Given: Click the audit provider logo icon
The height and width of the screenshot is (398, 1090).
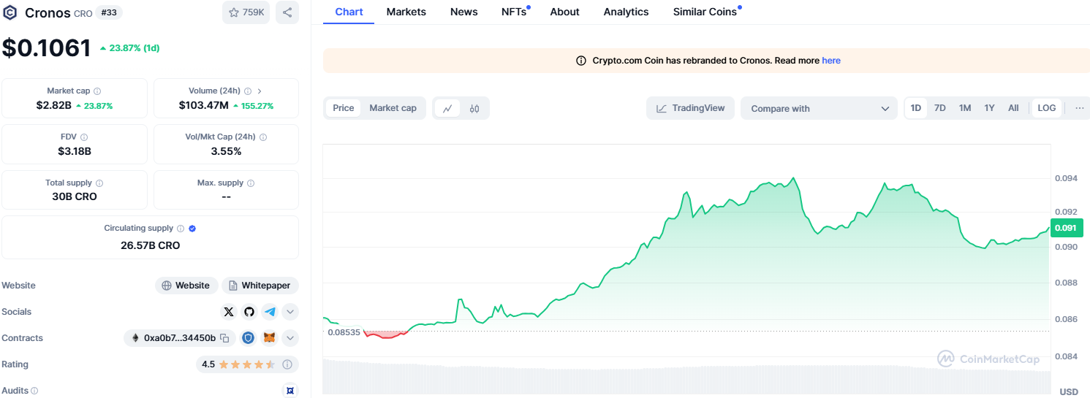Looking at the screenshot, I should point(290,391).
